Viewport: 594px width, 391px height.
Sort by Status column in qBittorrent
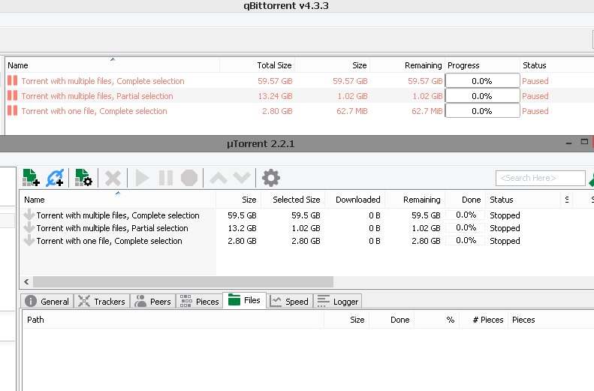(557, 65)
